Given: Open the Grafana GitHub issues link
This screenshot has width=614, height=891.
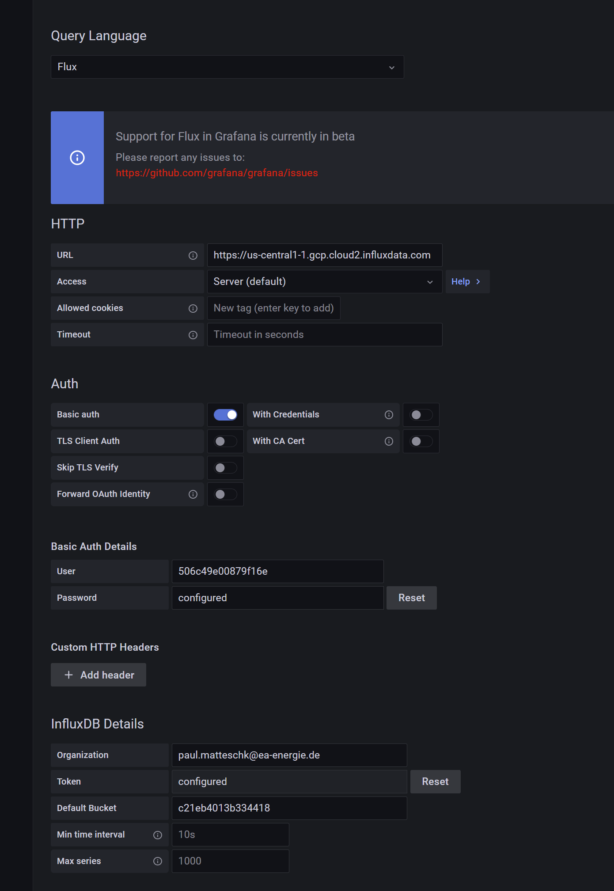Looking at the screenshot, I should tap(216, 173).
